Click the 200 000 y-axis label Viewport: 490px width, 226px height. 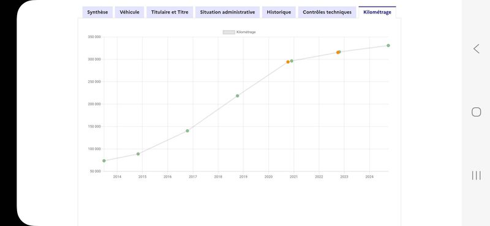(95, 104)
